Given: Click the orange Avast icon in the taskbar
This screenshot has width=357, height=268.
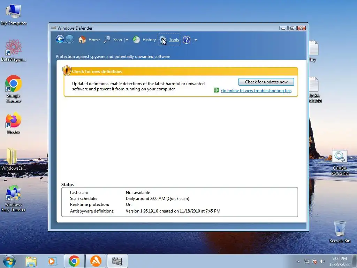Looking at the screenshot, I should pyautogui.click(x=96, y=261).
